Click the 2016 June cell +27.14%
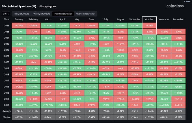This screenshot has width=192, height=123. (91, 87)
